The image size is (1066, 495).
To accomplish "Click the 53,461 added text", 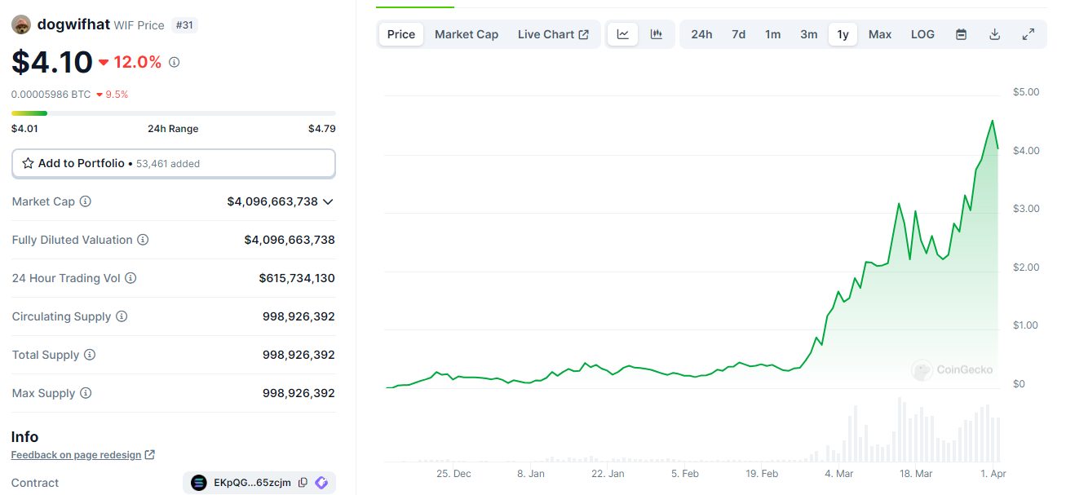I will (168, 163).
